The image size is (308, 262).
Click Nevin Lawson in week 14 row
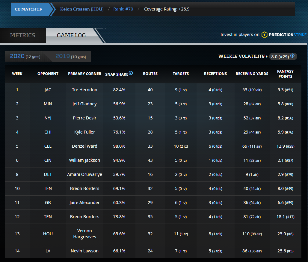point(84,251)
